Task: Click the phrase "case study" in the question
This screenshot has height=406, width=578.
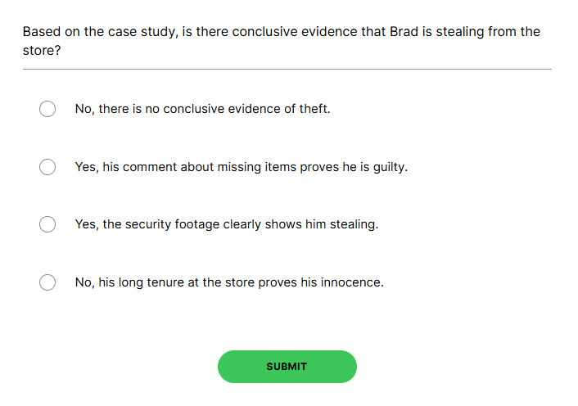Action: point(138,32)
